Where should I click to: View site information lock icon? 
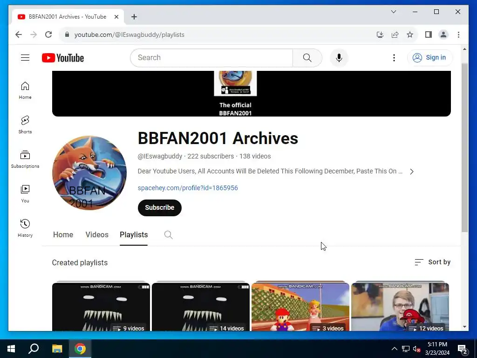pyautogui.click(x=67, y=34)
